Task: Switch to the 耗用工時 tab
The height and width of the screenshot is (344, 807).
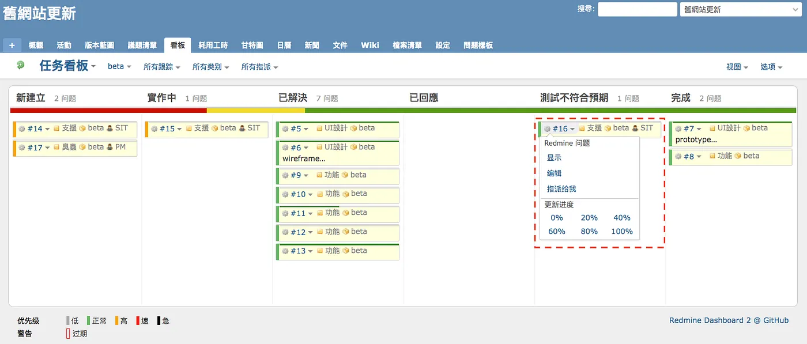Action: click(x=213, y=45)
